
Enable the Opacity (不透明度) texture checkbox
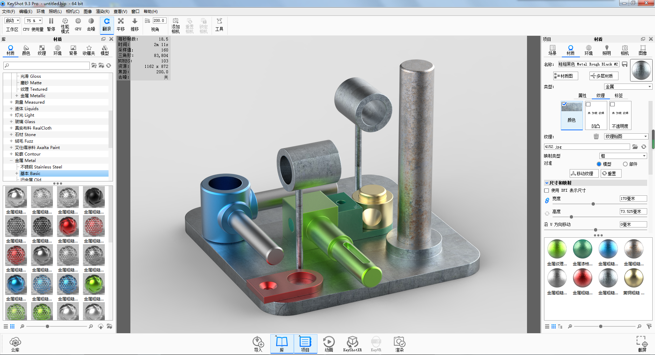pos(612,104)
